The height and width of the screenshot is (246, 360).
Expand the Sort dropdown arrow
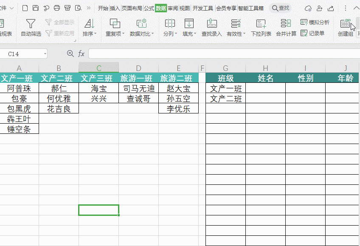tap(95, 34)
